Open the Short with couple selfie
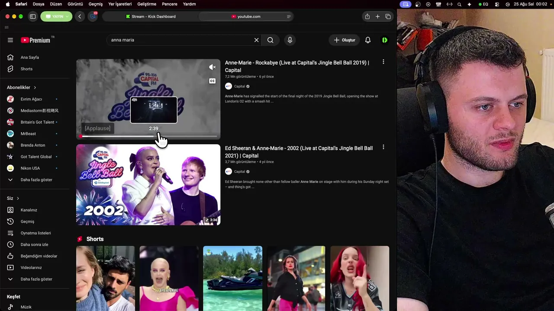This screenshot has height=311, width=554. tap(106, 279)
